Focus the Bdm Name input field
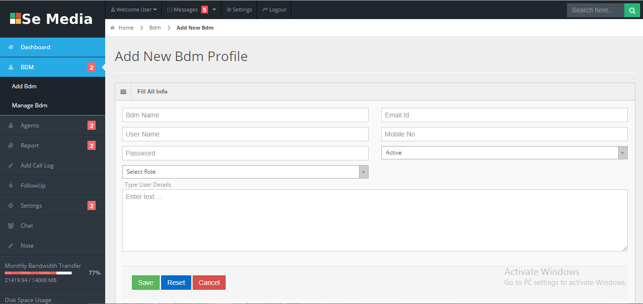 tap(245, 115)
